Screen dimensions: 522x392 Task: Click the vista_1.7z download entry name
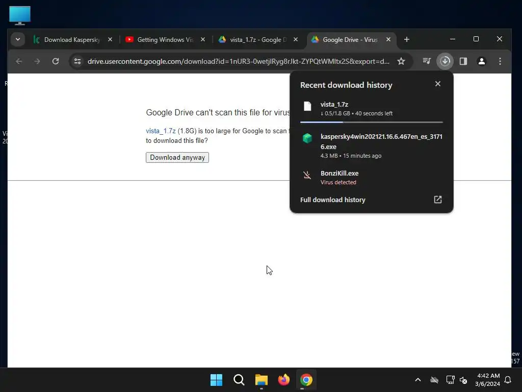[334, 104]
